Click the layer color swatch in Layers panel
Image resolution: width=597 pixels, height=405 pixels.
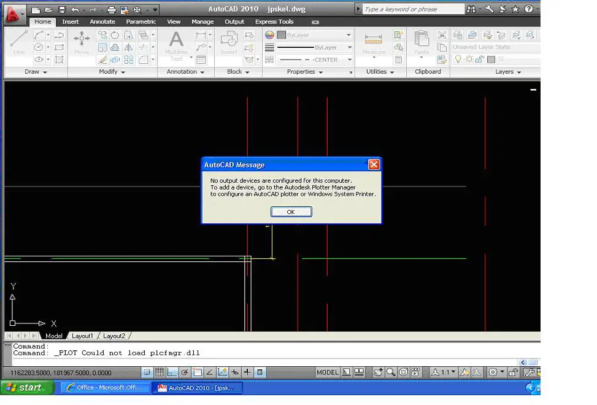(491, 60)
